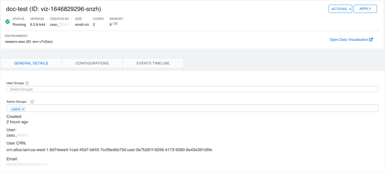Open the CONFIGURATIONS tab
This screenshot has height=172, width=385.
coord(92,63)
